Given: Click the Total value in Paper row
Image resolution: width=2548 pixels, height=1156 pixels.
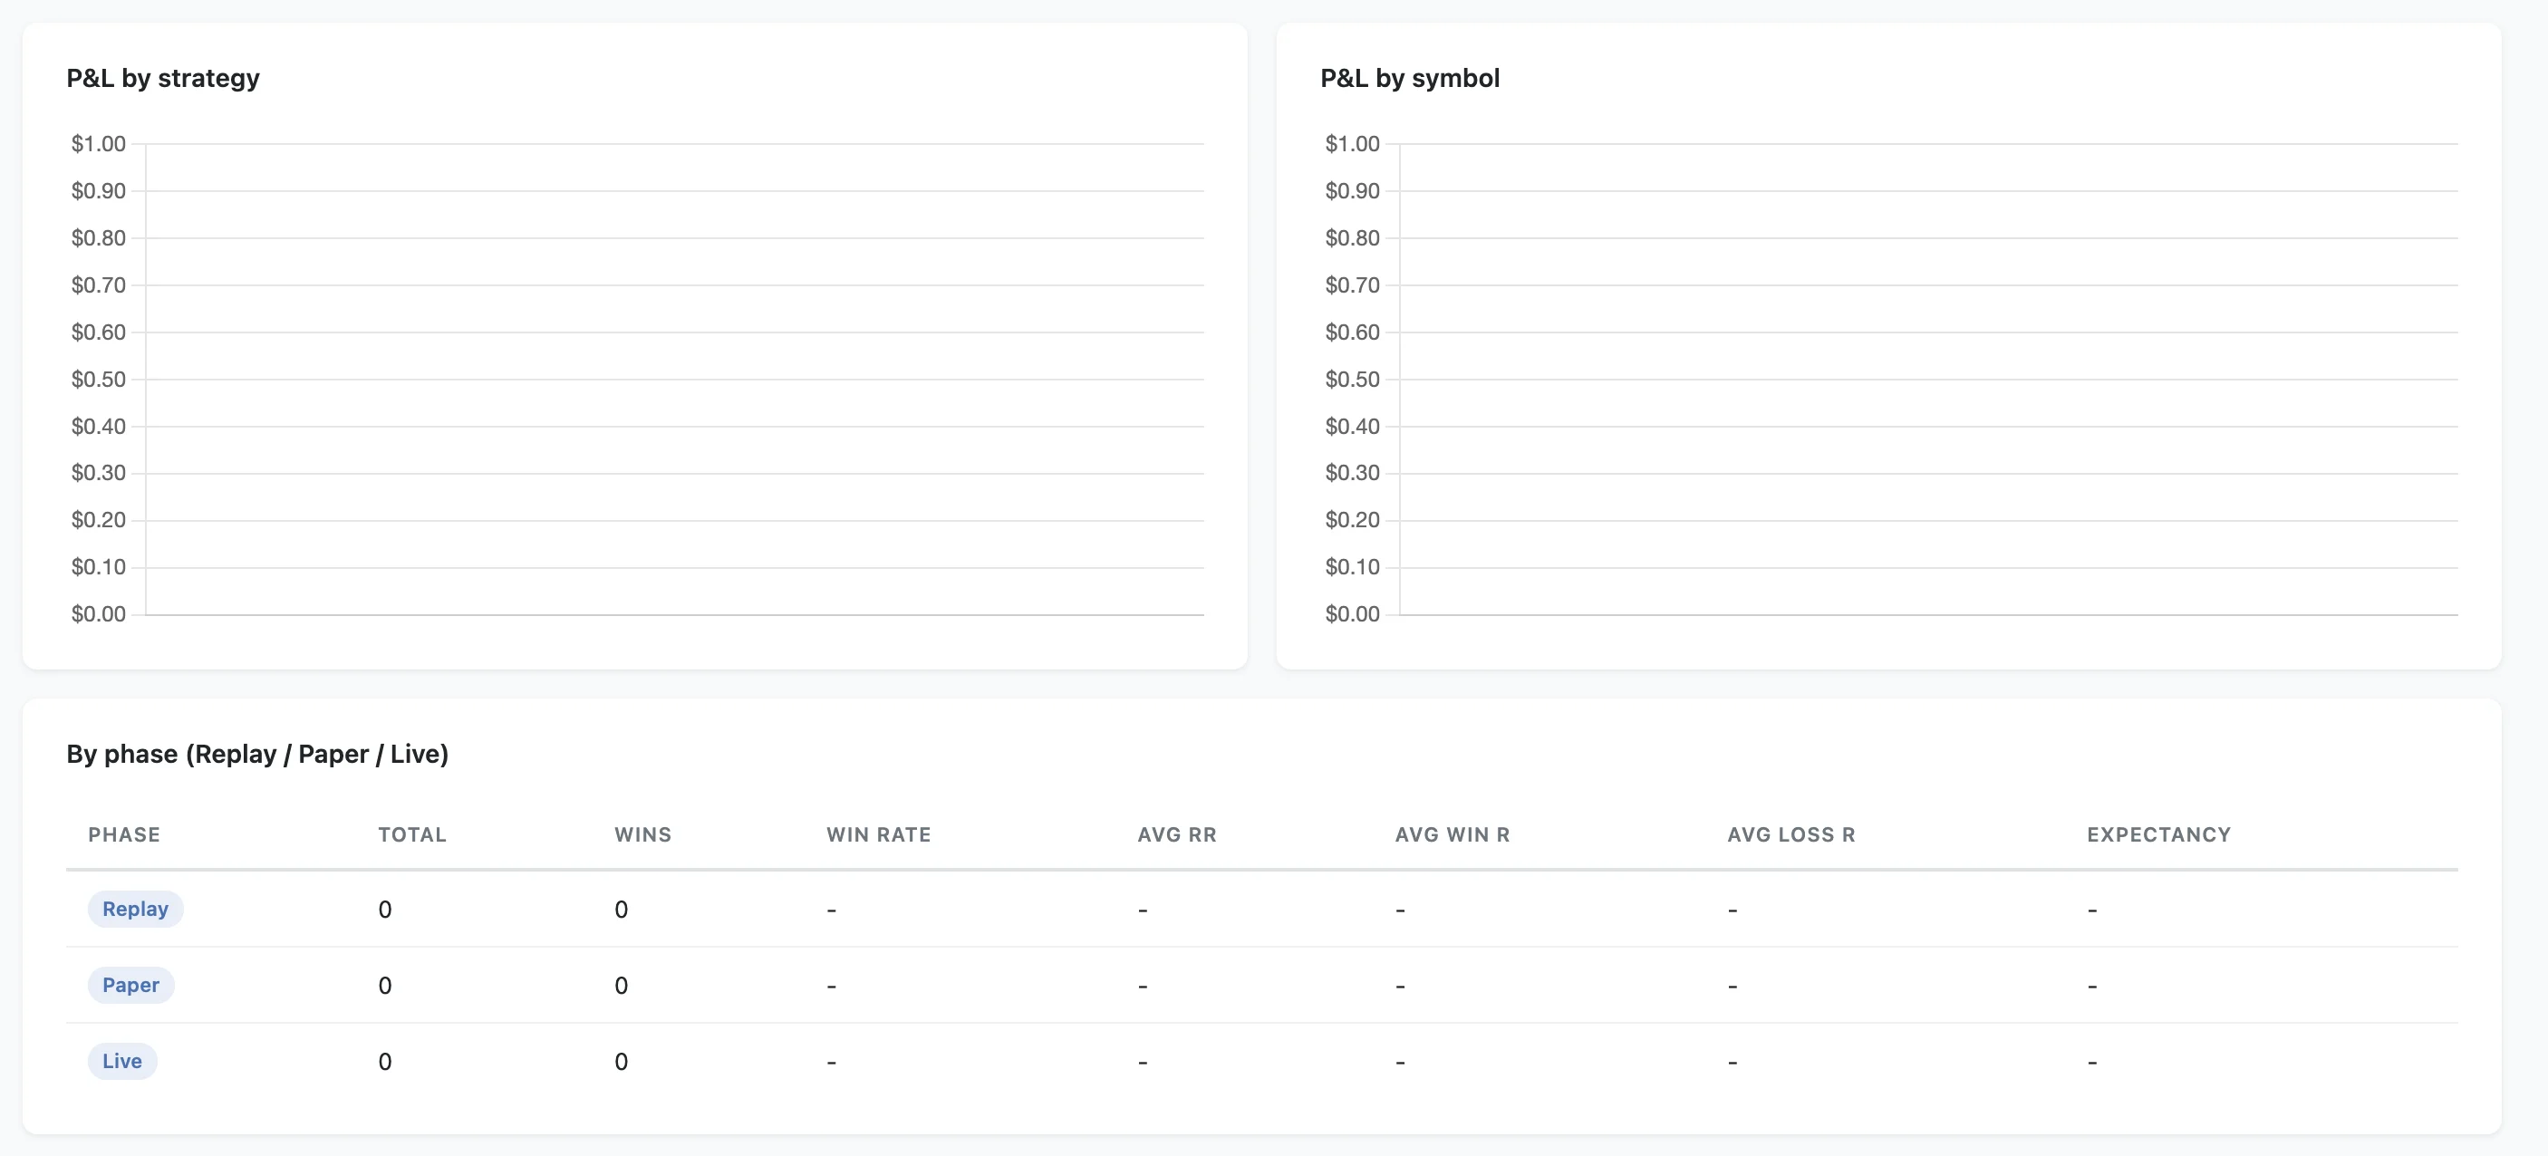Looking at the screenshot, I should (x=385, y=986).
